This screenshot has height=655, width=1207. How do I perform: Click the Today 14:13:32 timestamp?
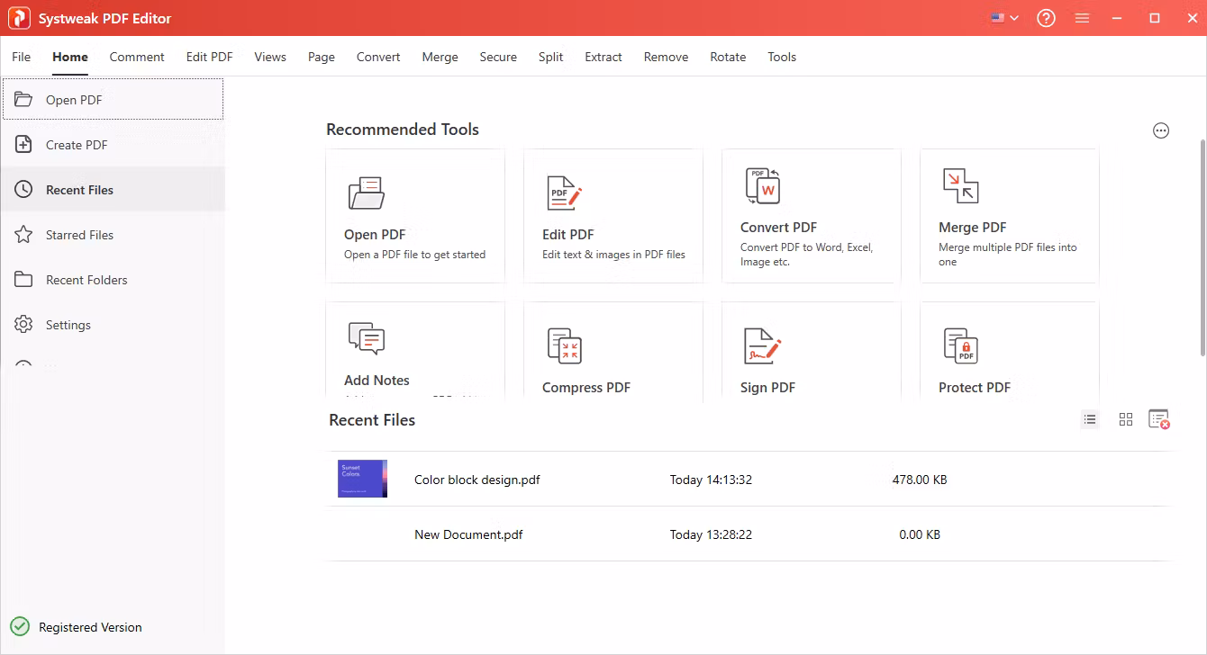pos(711,480)
